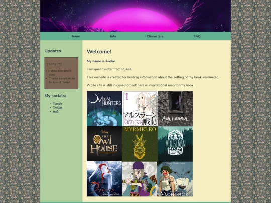Click the purple-hat anime character thumbnail
271x203 pixels.
(x=140, y=179)
